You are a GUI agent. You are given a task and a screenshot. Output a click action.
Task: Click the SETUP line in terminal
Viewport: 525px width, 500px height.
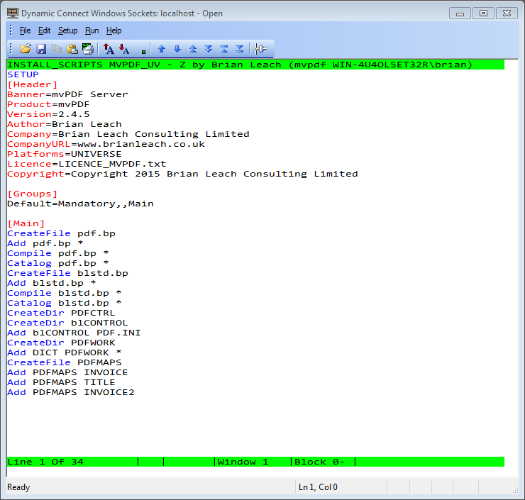(23, 74)
